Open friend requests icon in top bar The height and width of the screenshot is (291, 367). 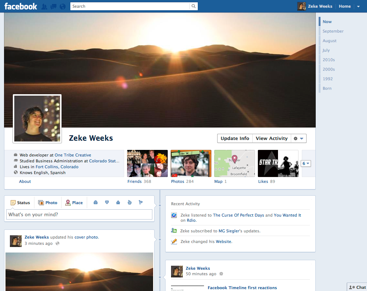[x=44, y=7]
